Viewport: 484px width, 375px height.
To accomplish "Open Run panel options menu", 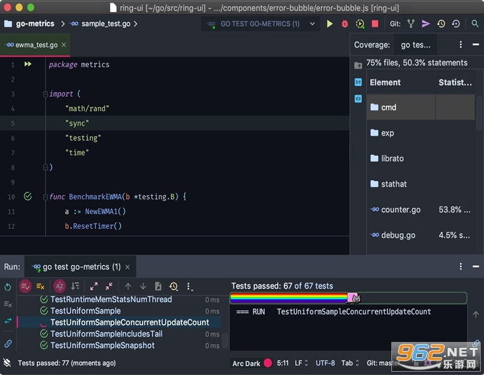I will click(461, 267).
